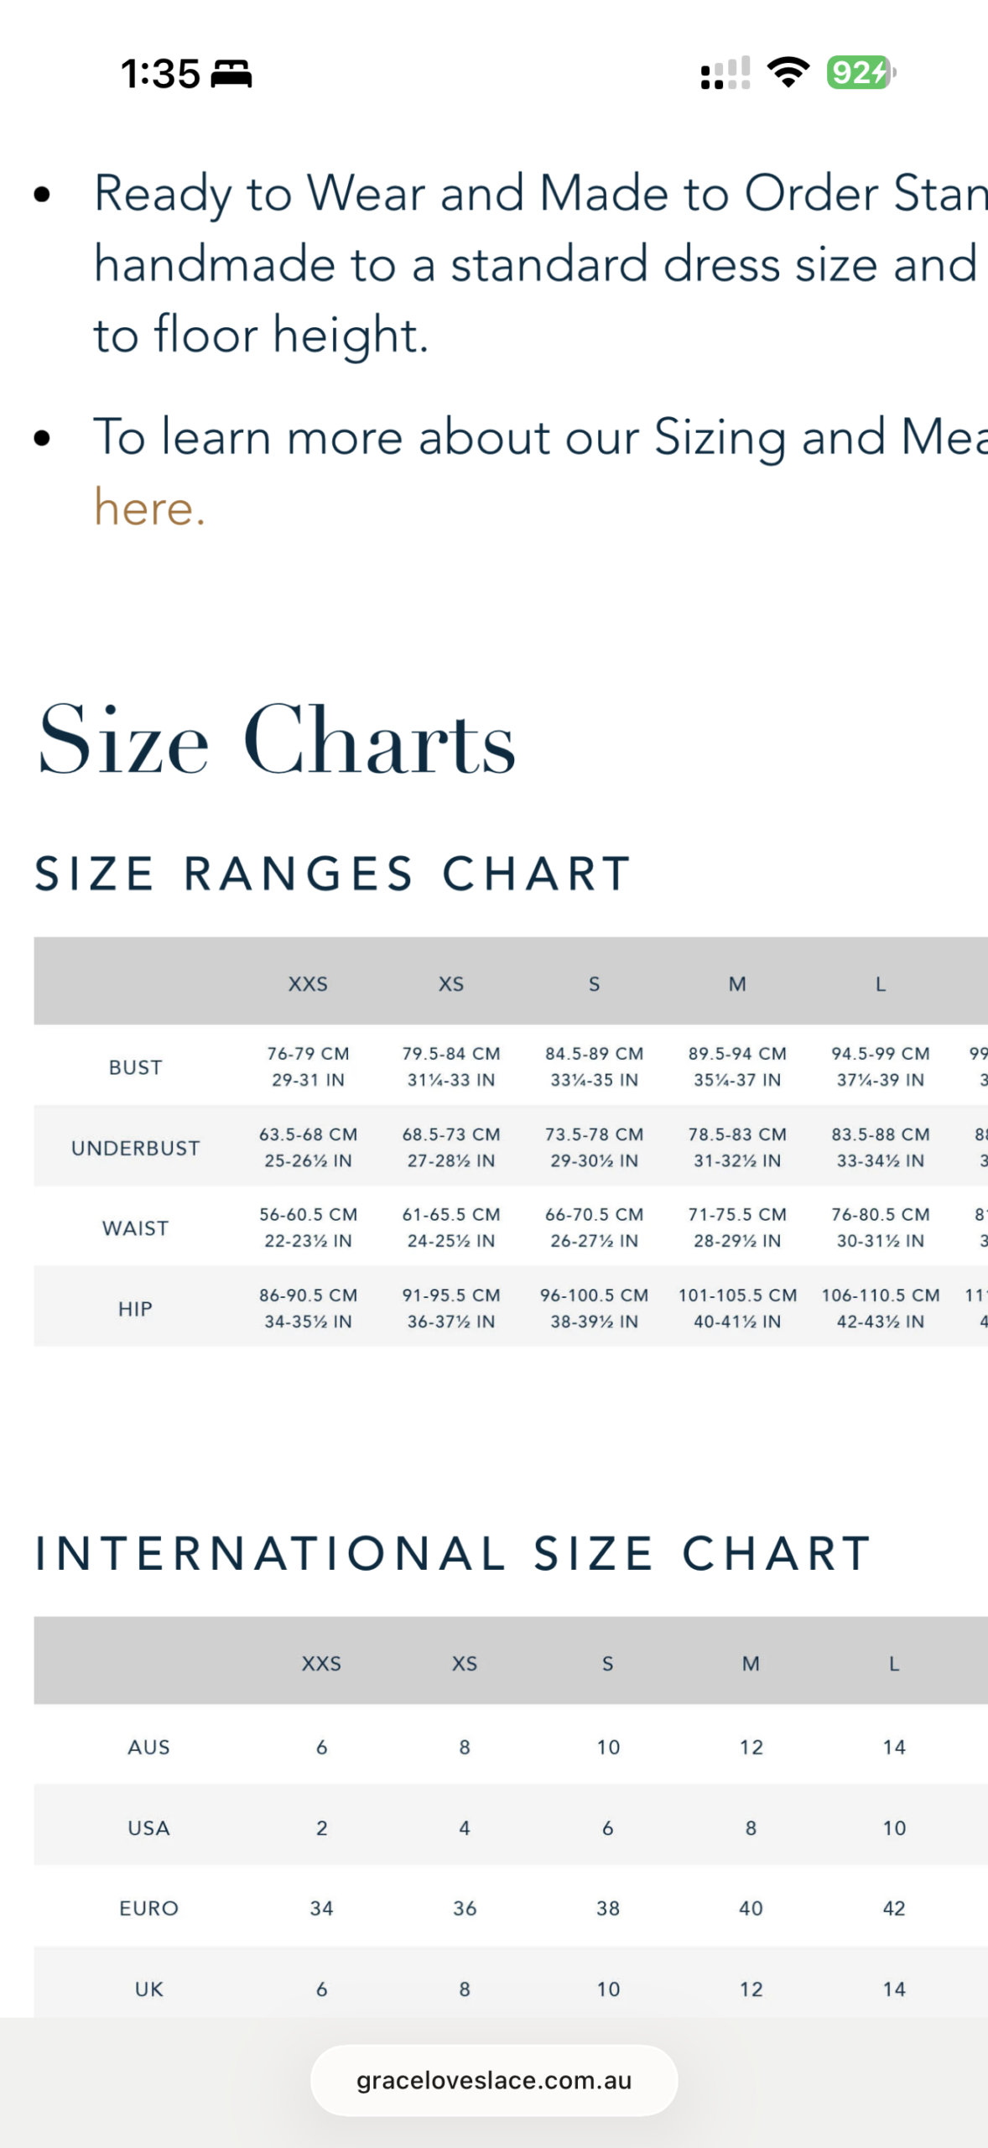
Task: Select the XXS column header in Size Ranges
Action: pos(308,983)
